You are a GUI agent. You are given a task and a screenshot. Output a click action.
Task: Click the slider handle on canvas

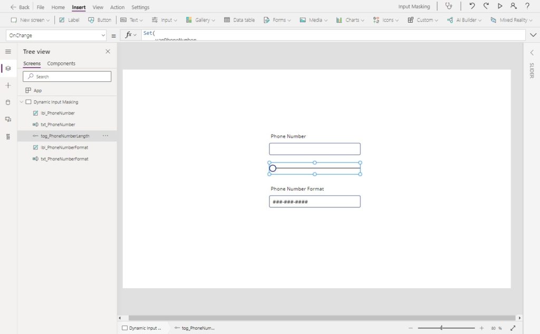pyautogui.click(x=273, y=168)
